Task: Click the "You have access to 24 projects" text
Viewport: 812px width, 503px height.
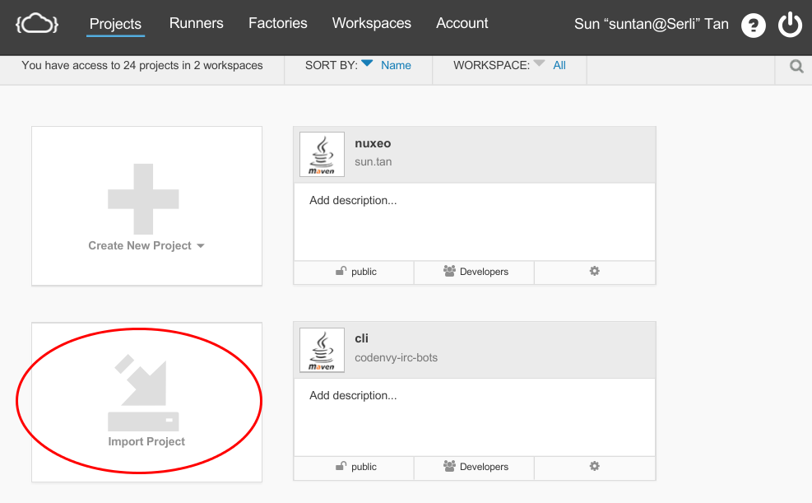Action: [x=142, y=65]
